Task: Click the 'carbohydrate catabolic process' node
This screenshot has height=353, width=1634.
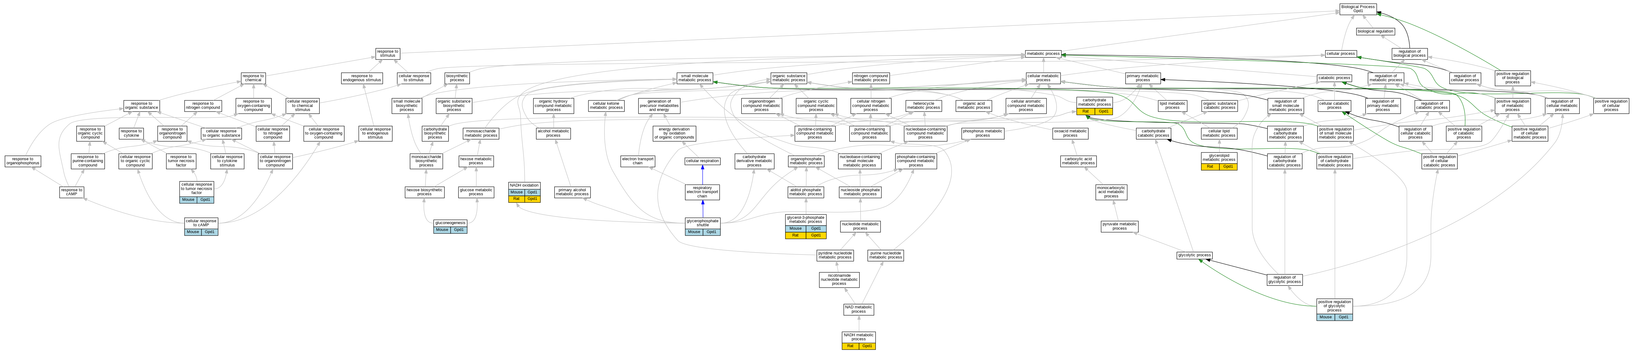Action: (x=1153, y=133)
